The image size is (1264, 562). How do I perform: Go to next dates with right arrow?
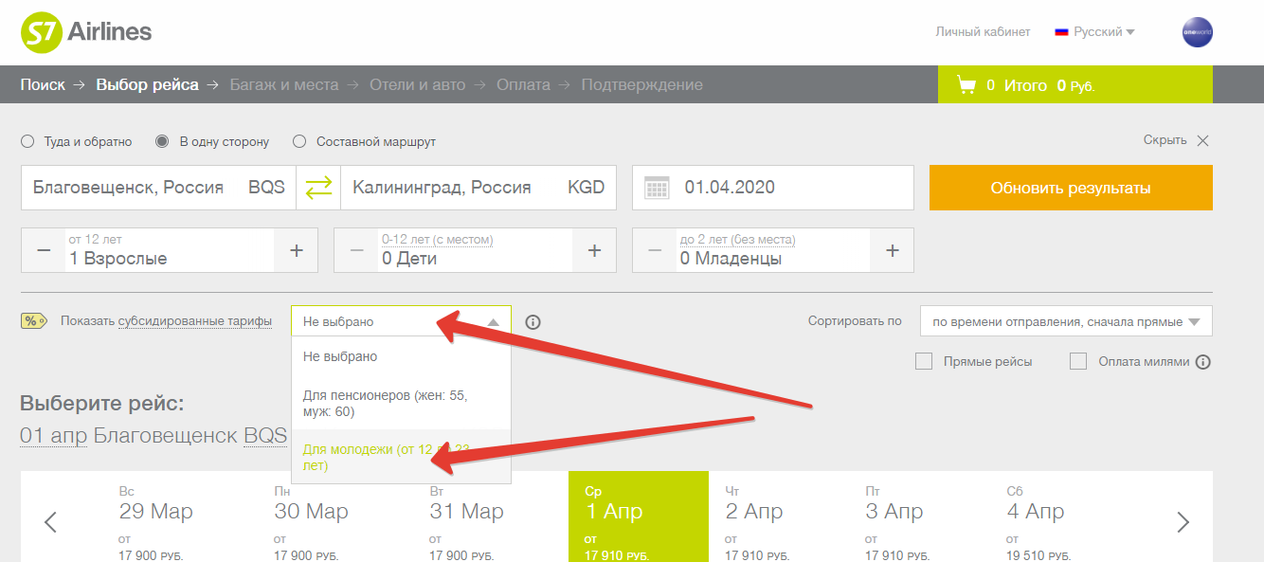click(1183, 521)
